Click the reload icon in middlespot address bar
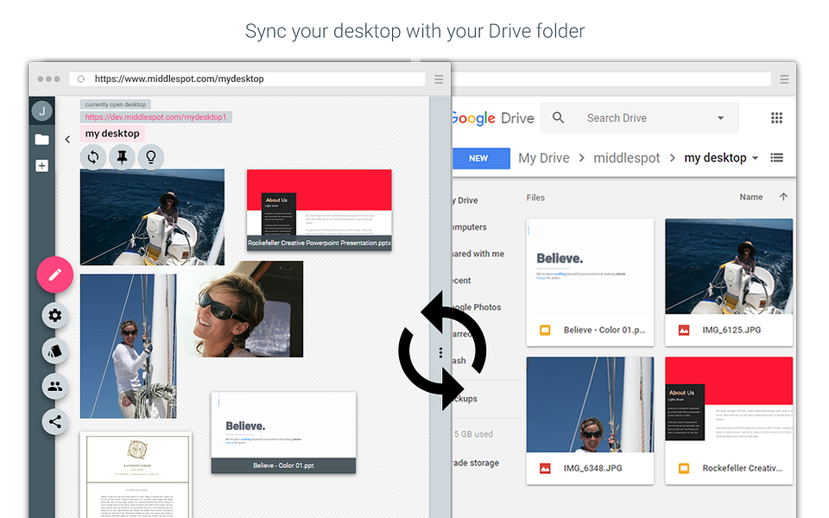Screen dimensions: 829x518 tap(81, 79)
